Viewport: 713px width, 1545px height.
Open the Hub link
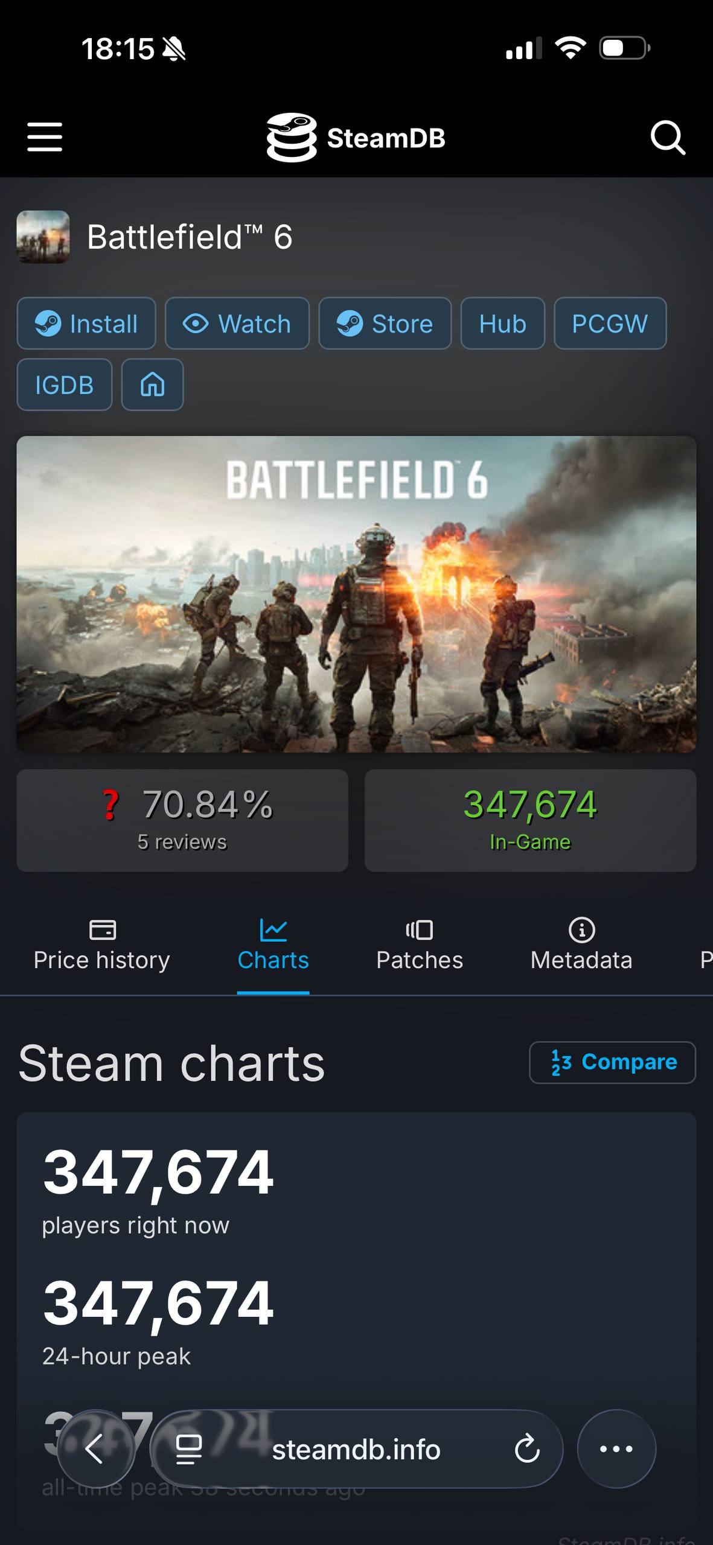(502, 323)
